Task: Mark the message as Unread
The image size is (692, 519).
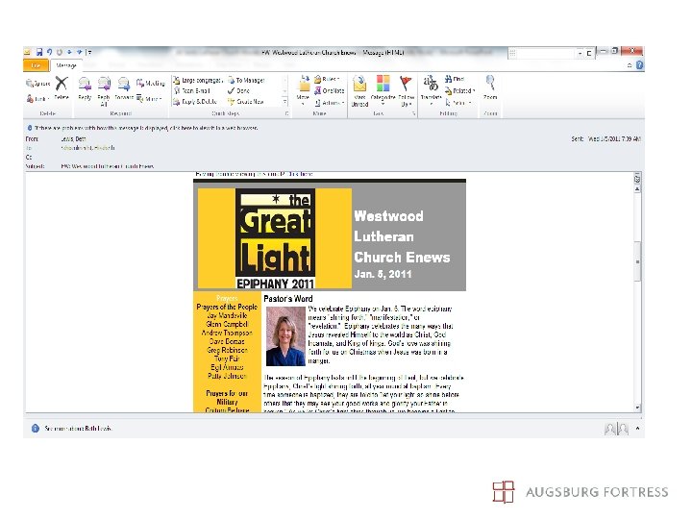Action: click(x=359, y=91)
